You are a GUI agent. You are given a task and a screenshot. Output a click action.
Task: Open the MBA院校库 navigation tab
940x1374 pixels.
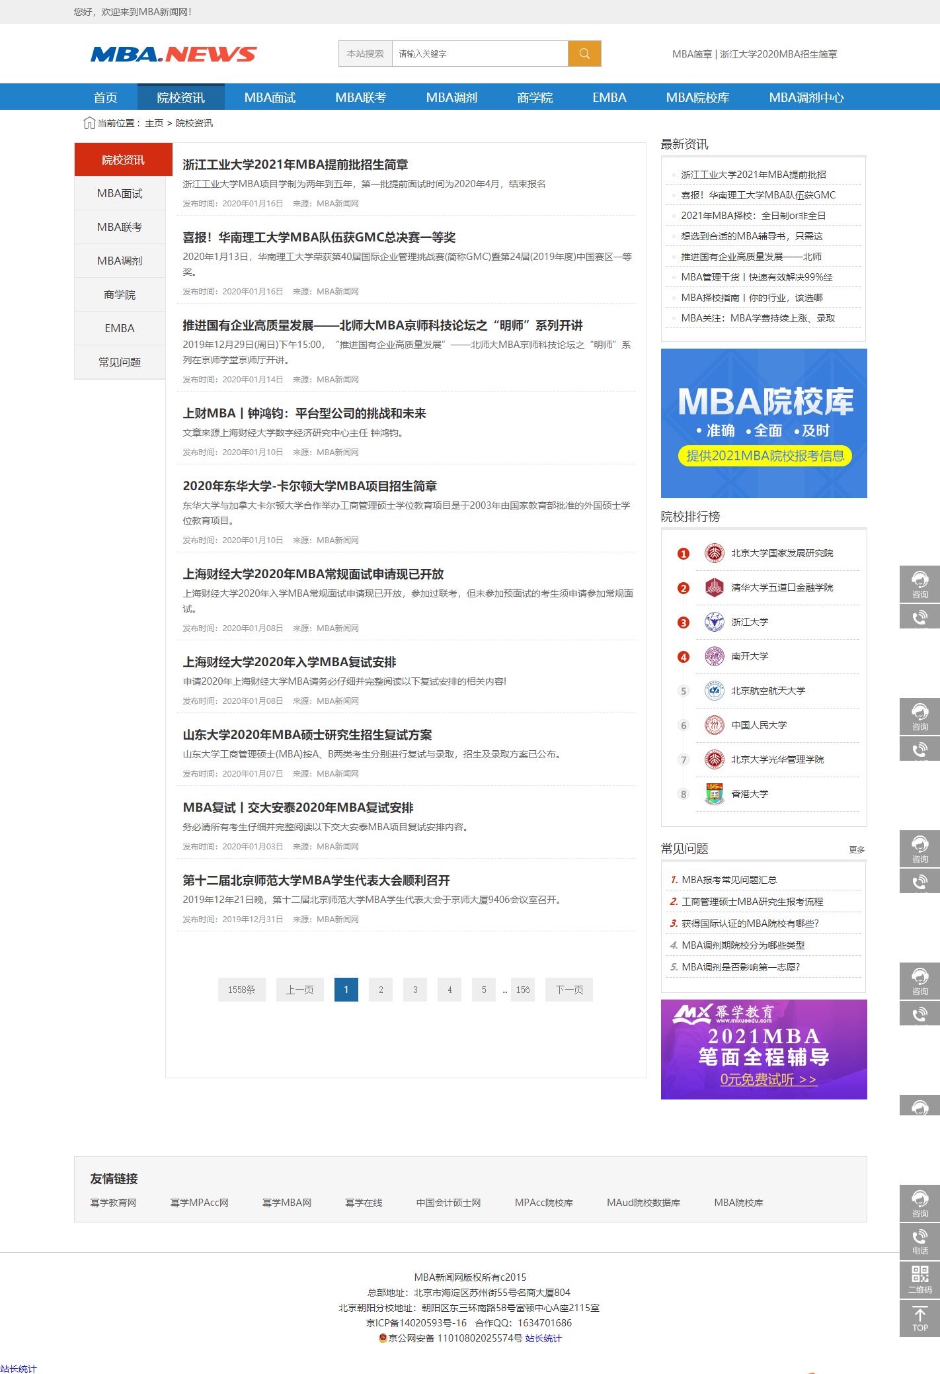[697, 97]
